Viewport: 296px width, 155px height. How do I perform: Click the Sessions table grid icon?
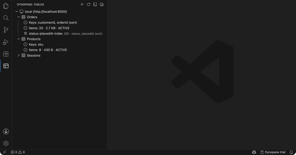point(23,55)
